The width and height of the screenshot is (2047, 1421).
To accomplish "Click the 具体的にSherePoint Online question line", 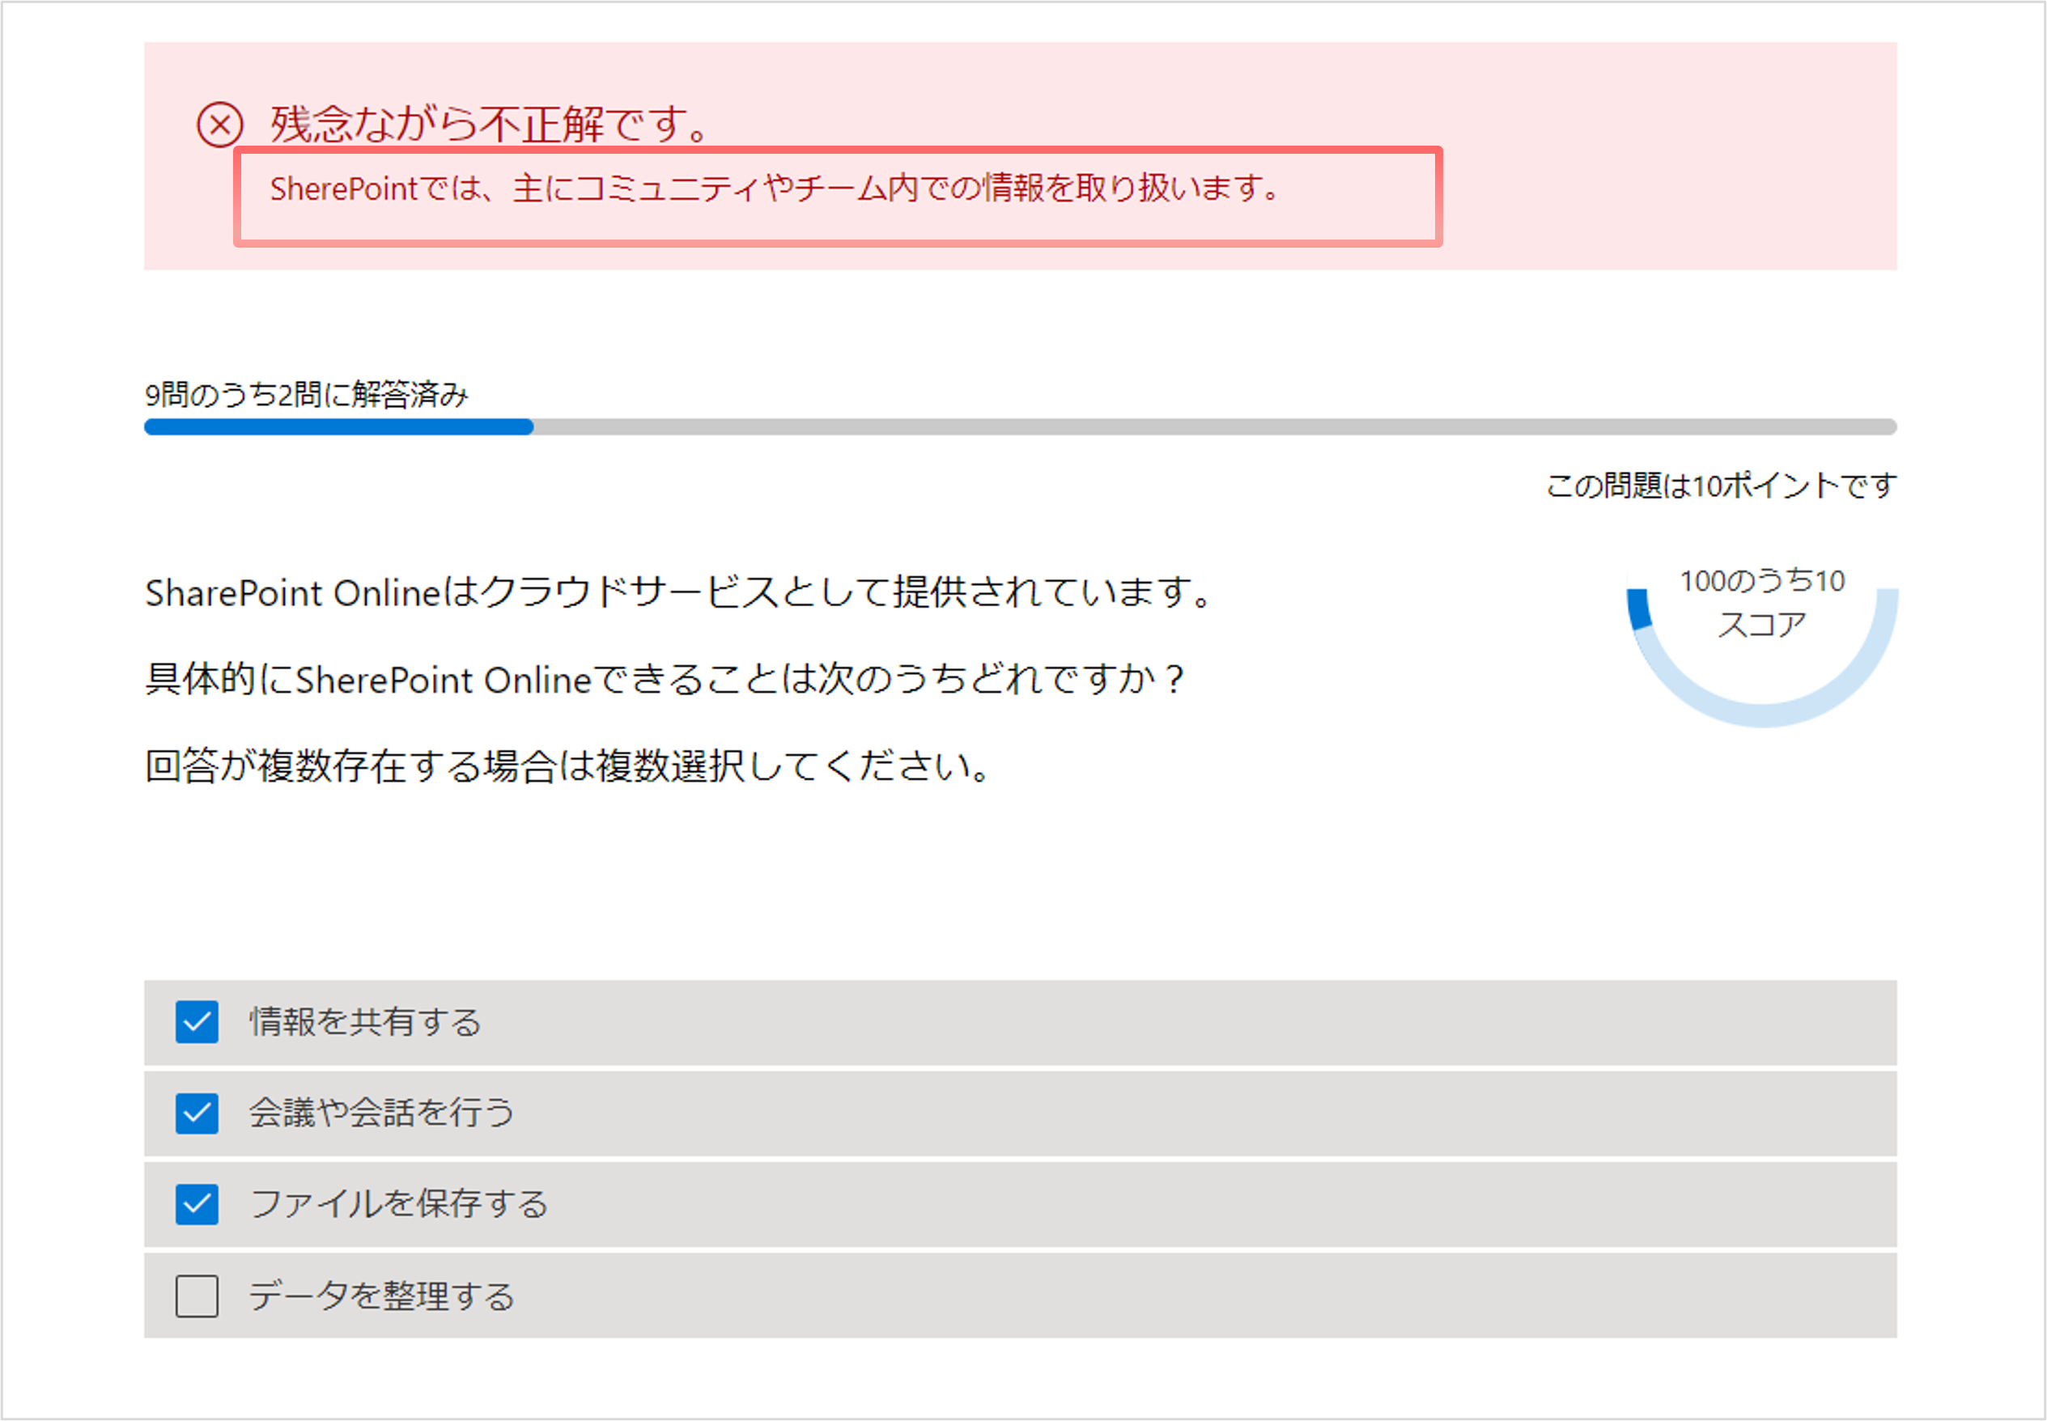I will pyautogui.click(x=665, y=679).
